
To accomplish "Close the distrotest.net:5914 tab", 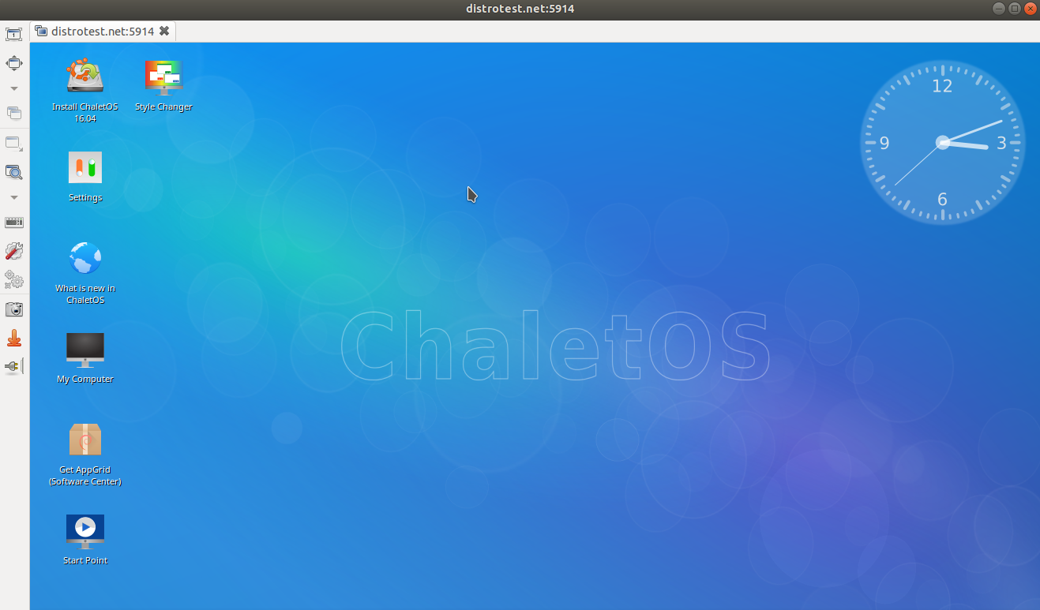I will [164, 31].
